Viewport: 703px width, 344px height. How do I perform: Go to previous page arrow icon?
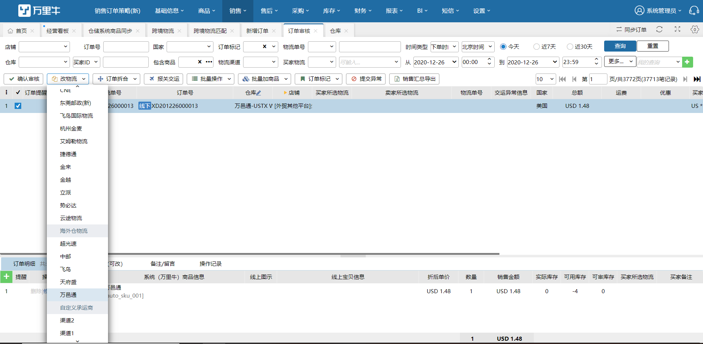coord(574,79)
